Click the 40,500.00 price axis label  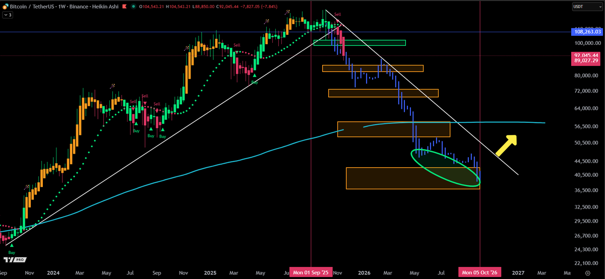587,175
